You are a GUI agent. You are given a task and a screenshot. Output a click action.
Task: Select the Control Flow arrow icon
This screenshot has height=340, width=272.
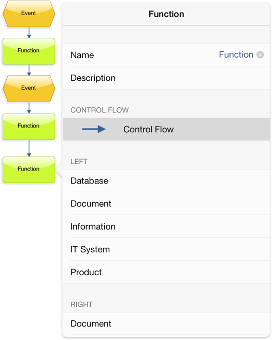(x=94, y=129)
